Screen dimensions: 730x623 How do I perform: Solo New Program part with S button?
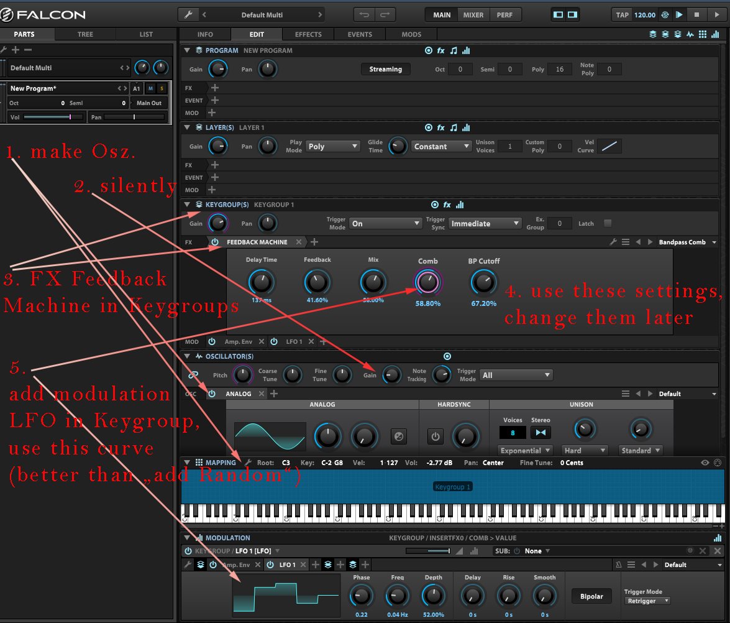tap(162, 88)
